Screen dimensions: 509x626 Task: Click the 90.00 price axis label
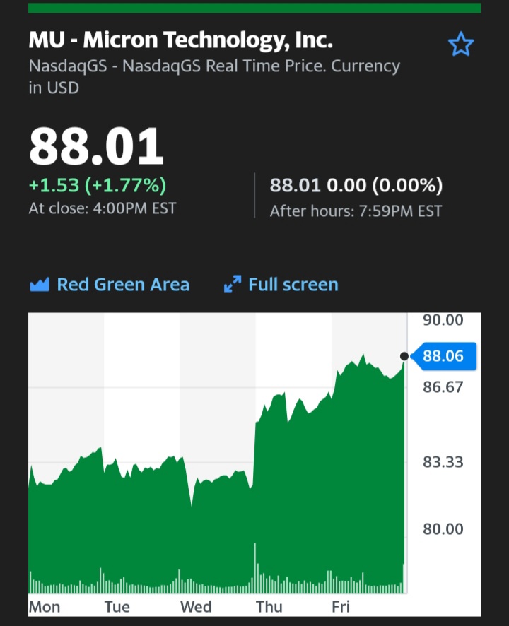click(x=443, y=320)
